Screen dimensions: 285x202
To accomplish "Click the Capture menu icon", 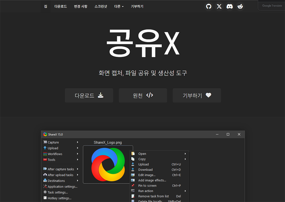I will [45, 142].
